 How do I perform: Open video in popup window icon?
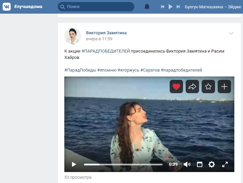click(x=200, y=164)
